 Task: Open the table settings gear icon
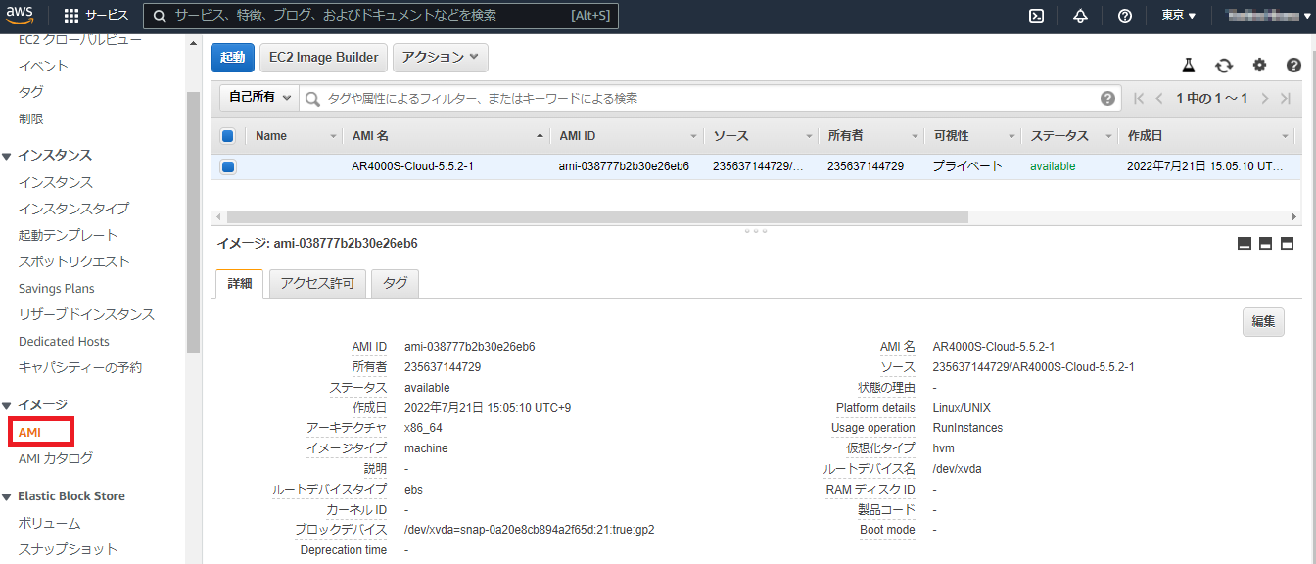(1259, 66)
